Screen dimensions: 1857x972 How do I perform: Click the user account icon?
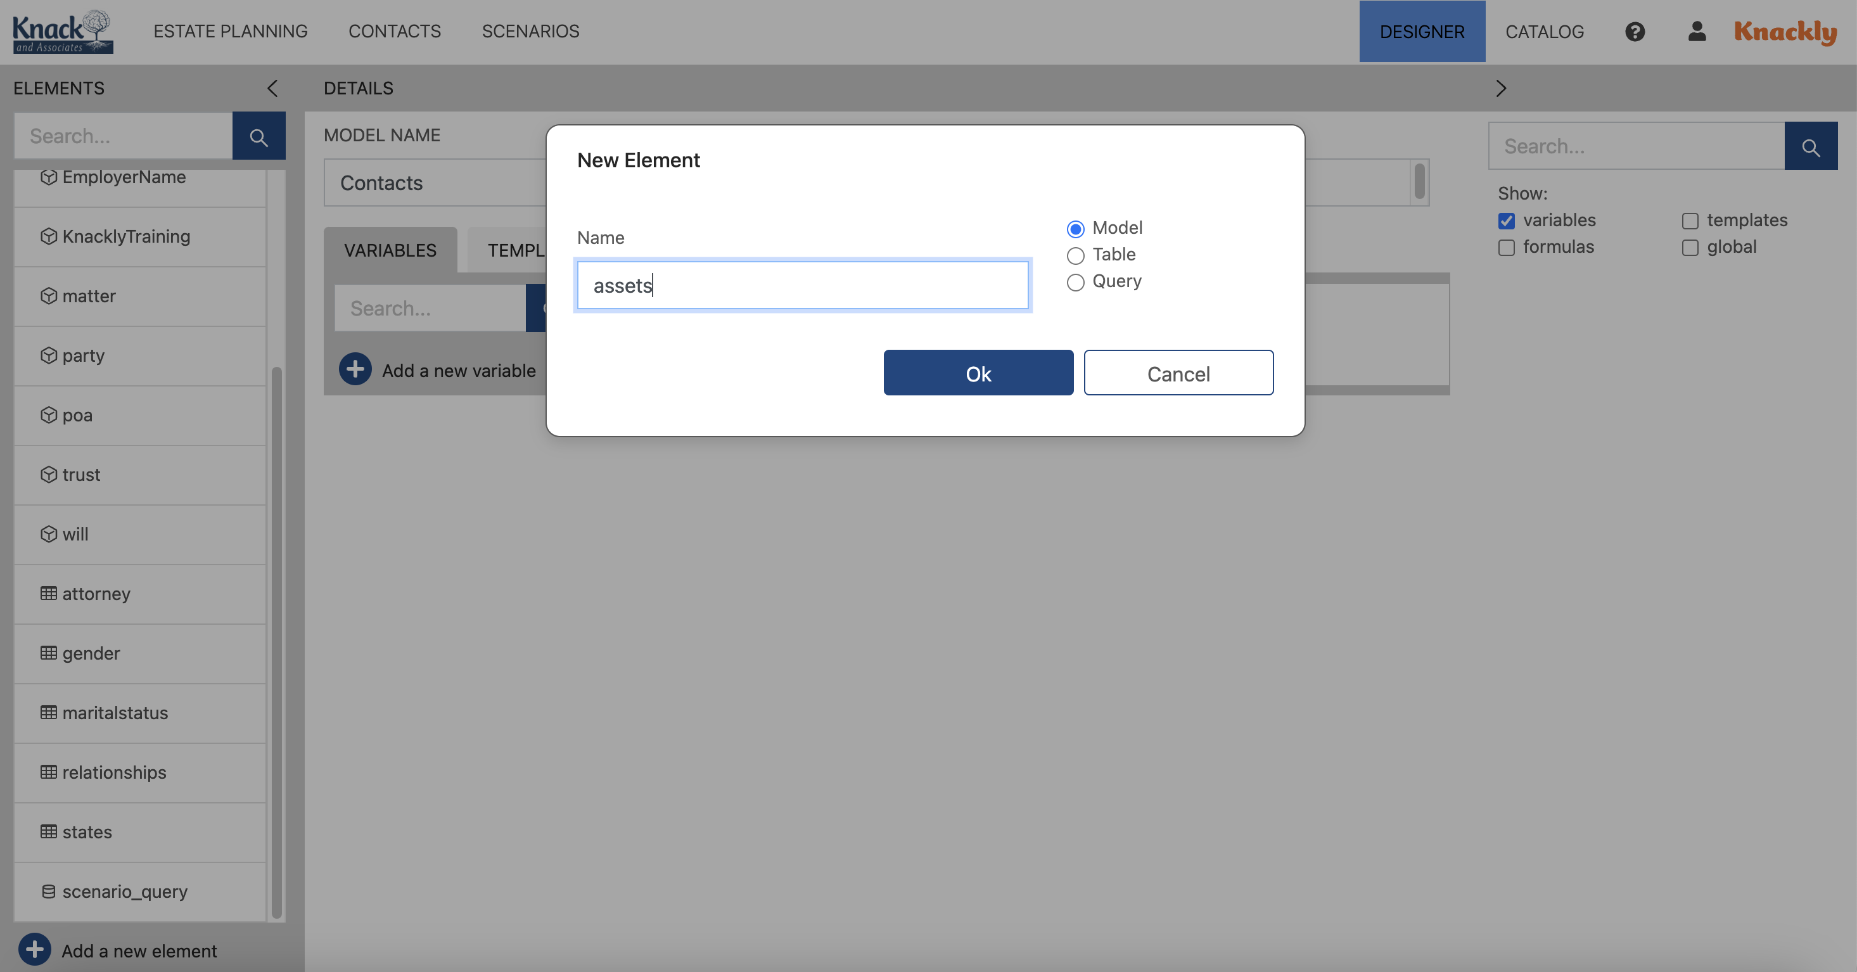[x=1696, y=31]
